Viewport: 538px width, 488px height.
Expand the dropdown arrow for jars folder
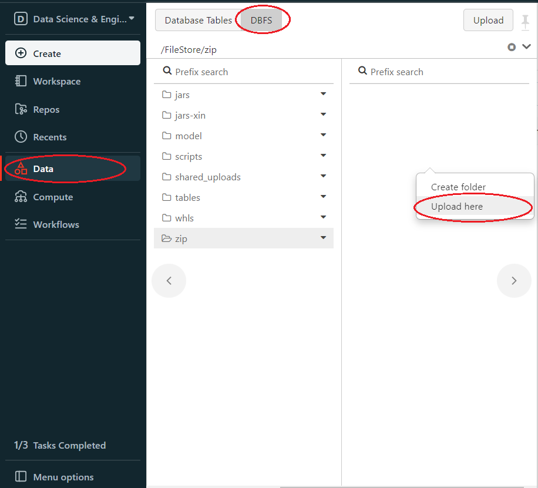[x=323, y=94]
